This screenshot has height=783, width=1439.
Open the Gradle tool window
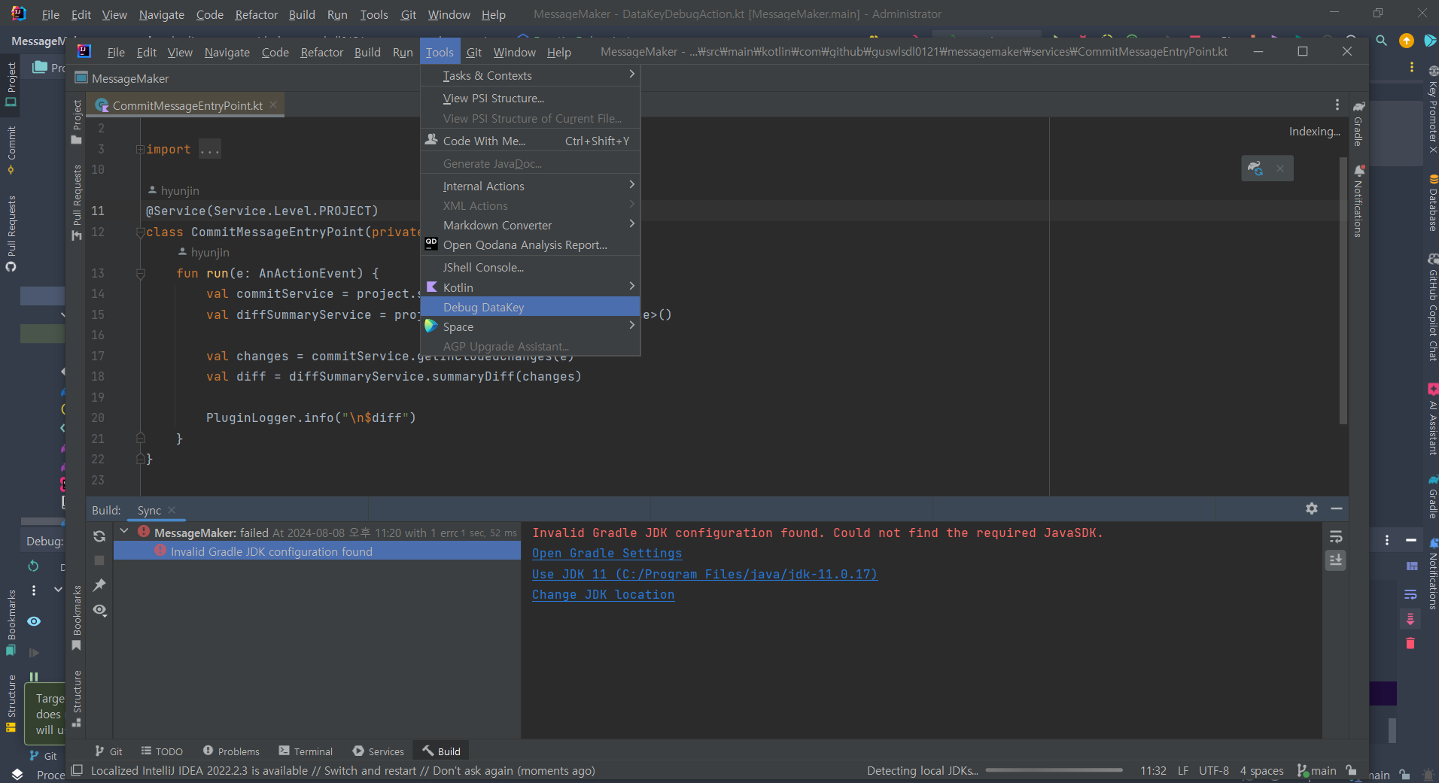click(1358, 124)
